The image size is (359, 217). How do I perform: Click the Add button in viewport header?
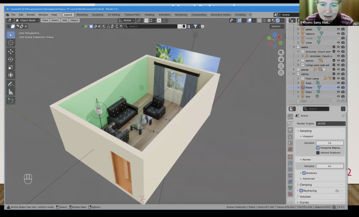point(64,20)
